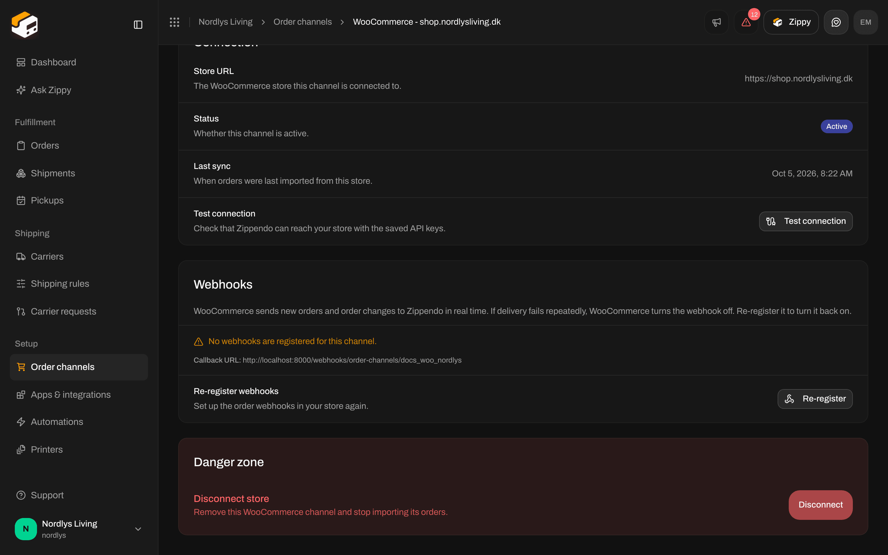The width and height of the screenshot is (888, 555).
Task: Open the EM user avatar
Action: tap(865, 22)
